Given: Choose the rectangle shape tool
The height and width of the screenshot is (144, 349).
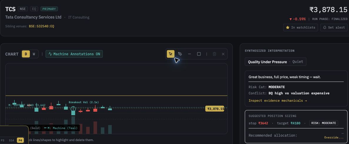Looking at the screenshot, I should click(x=199, y=54).
